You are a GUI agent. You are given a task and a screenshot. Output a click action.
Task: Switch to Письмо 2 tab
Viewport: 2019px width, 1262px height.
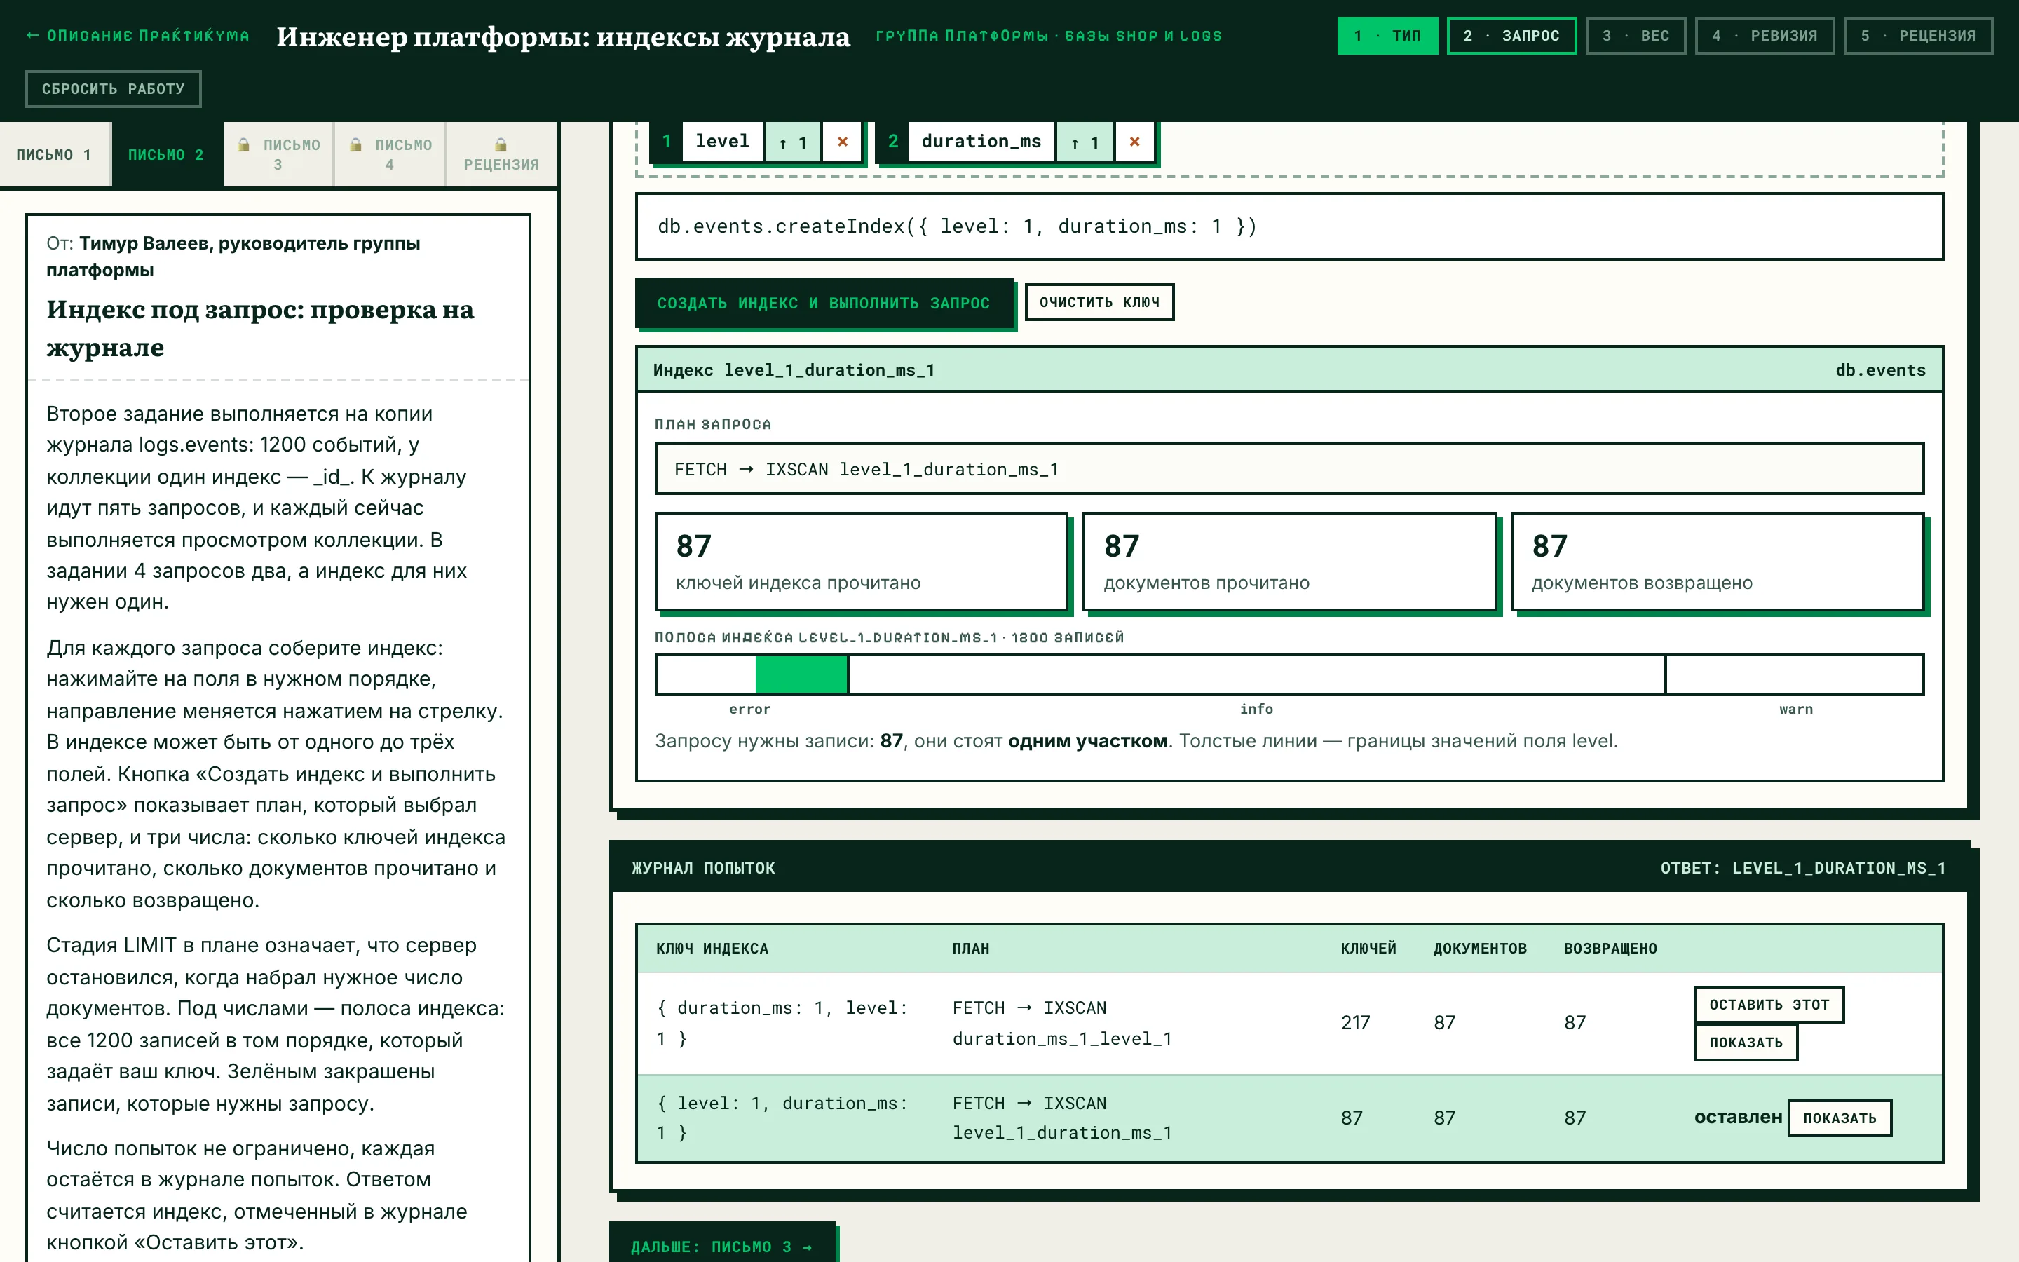167,154
